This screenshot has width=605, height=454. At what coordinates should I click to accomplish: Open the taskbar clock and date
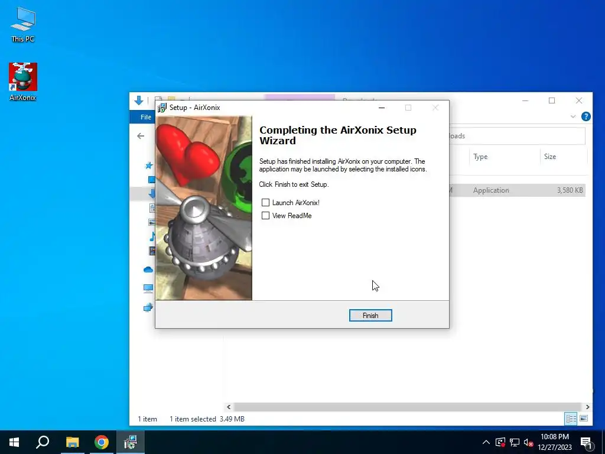pyautogui.click(x=555, y=442)
